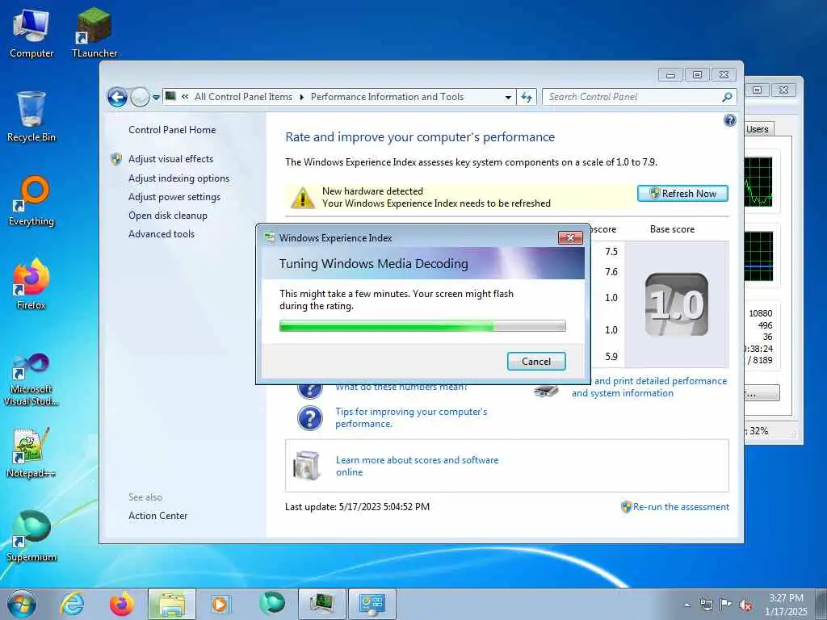Open the network tray icon
The height and width of the screenshot is (620, 827).
(706, 605)
